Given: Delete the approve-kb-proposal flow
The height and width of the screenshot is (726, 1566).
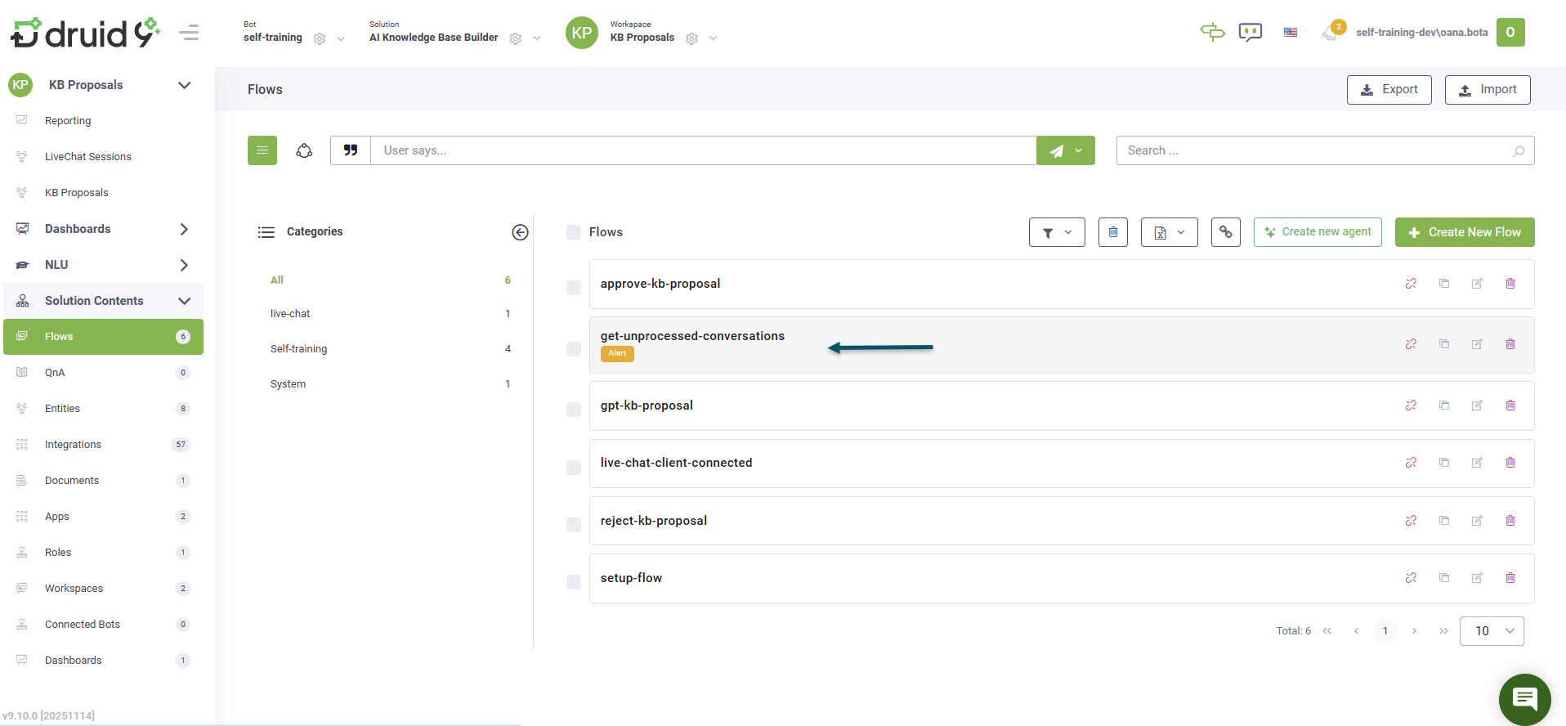Looking at the screenshot, I should pos(1510,284).
